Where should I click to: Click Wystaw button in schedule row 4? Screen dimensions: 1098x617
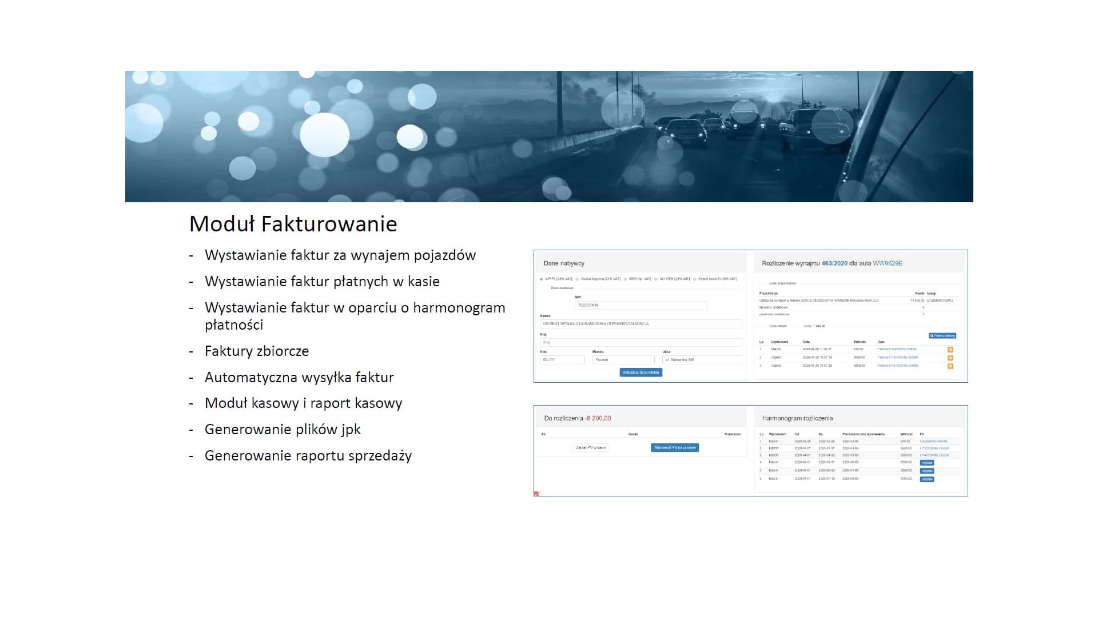pos(927,463)
